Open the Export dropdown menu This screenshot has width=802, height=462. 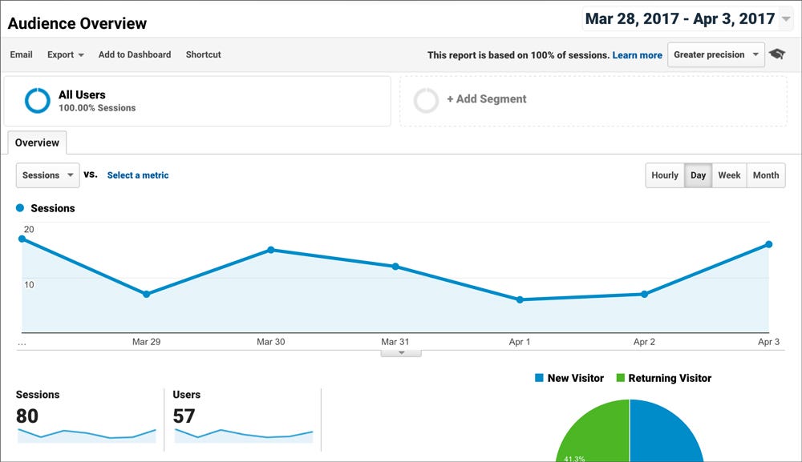pos(66,54)
